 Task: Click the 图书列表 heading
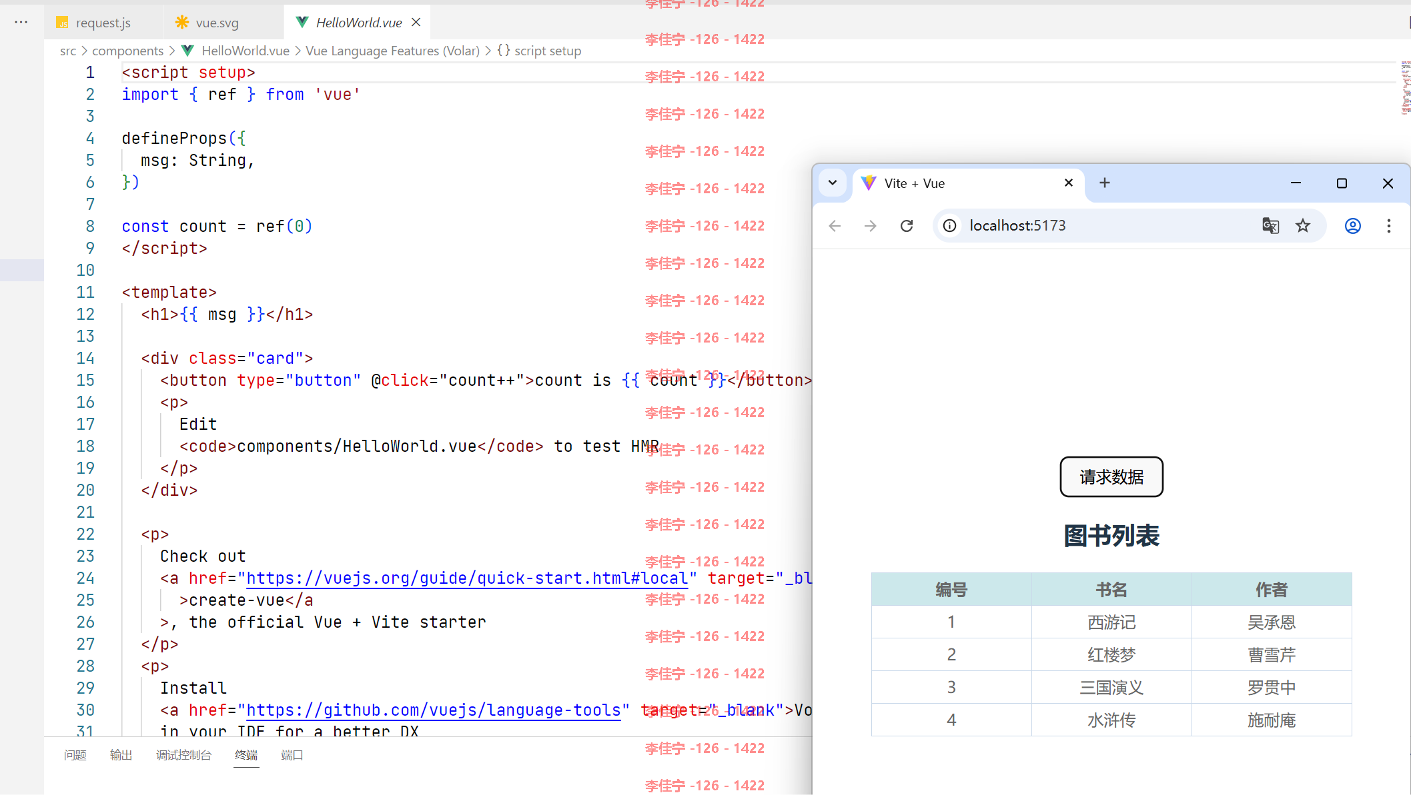pyautogui.click(x=1111, y=536)
